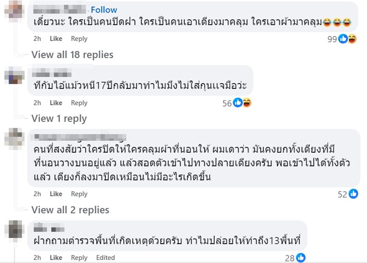Like the first comment about closing the lid
Viewport: 367px width, 263px height.
tap(56, 39)
